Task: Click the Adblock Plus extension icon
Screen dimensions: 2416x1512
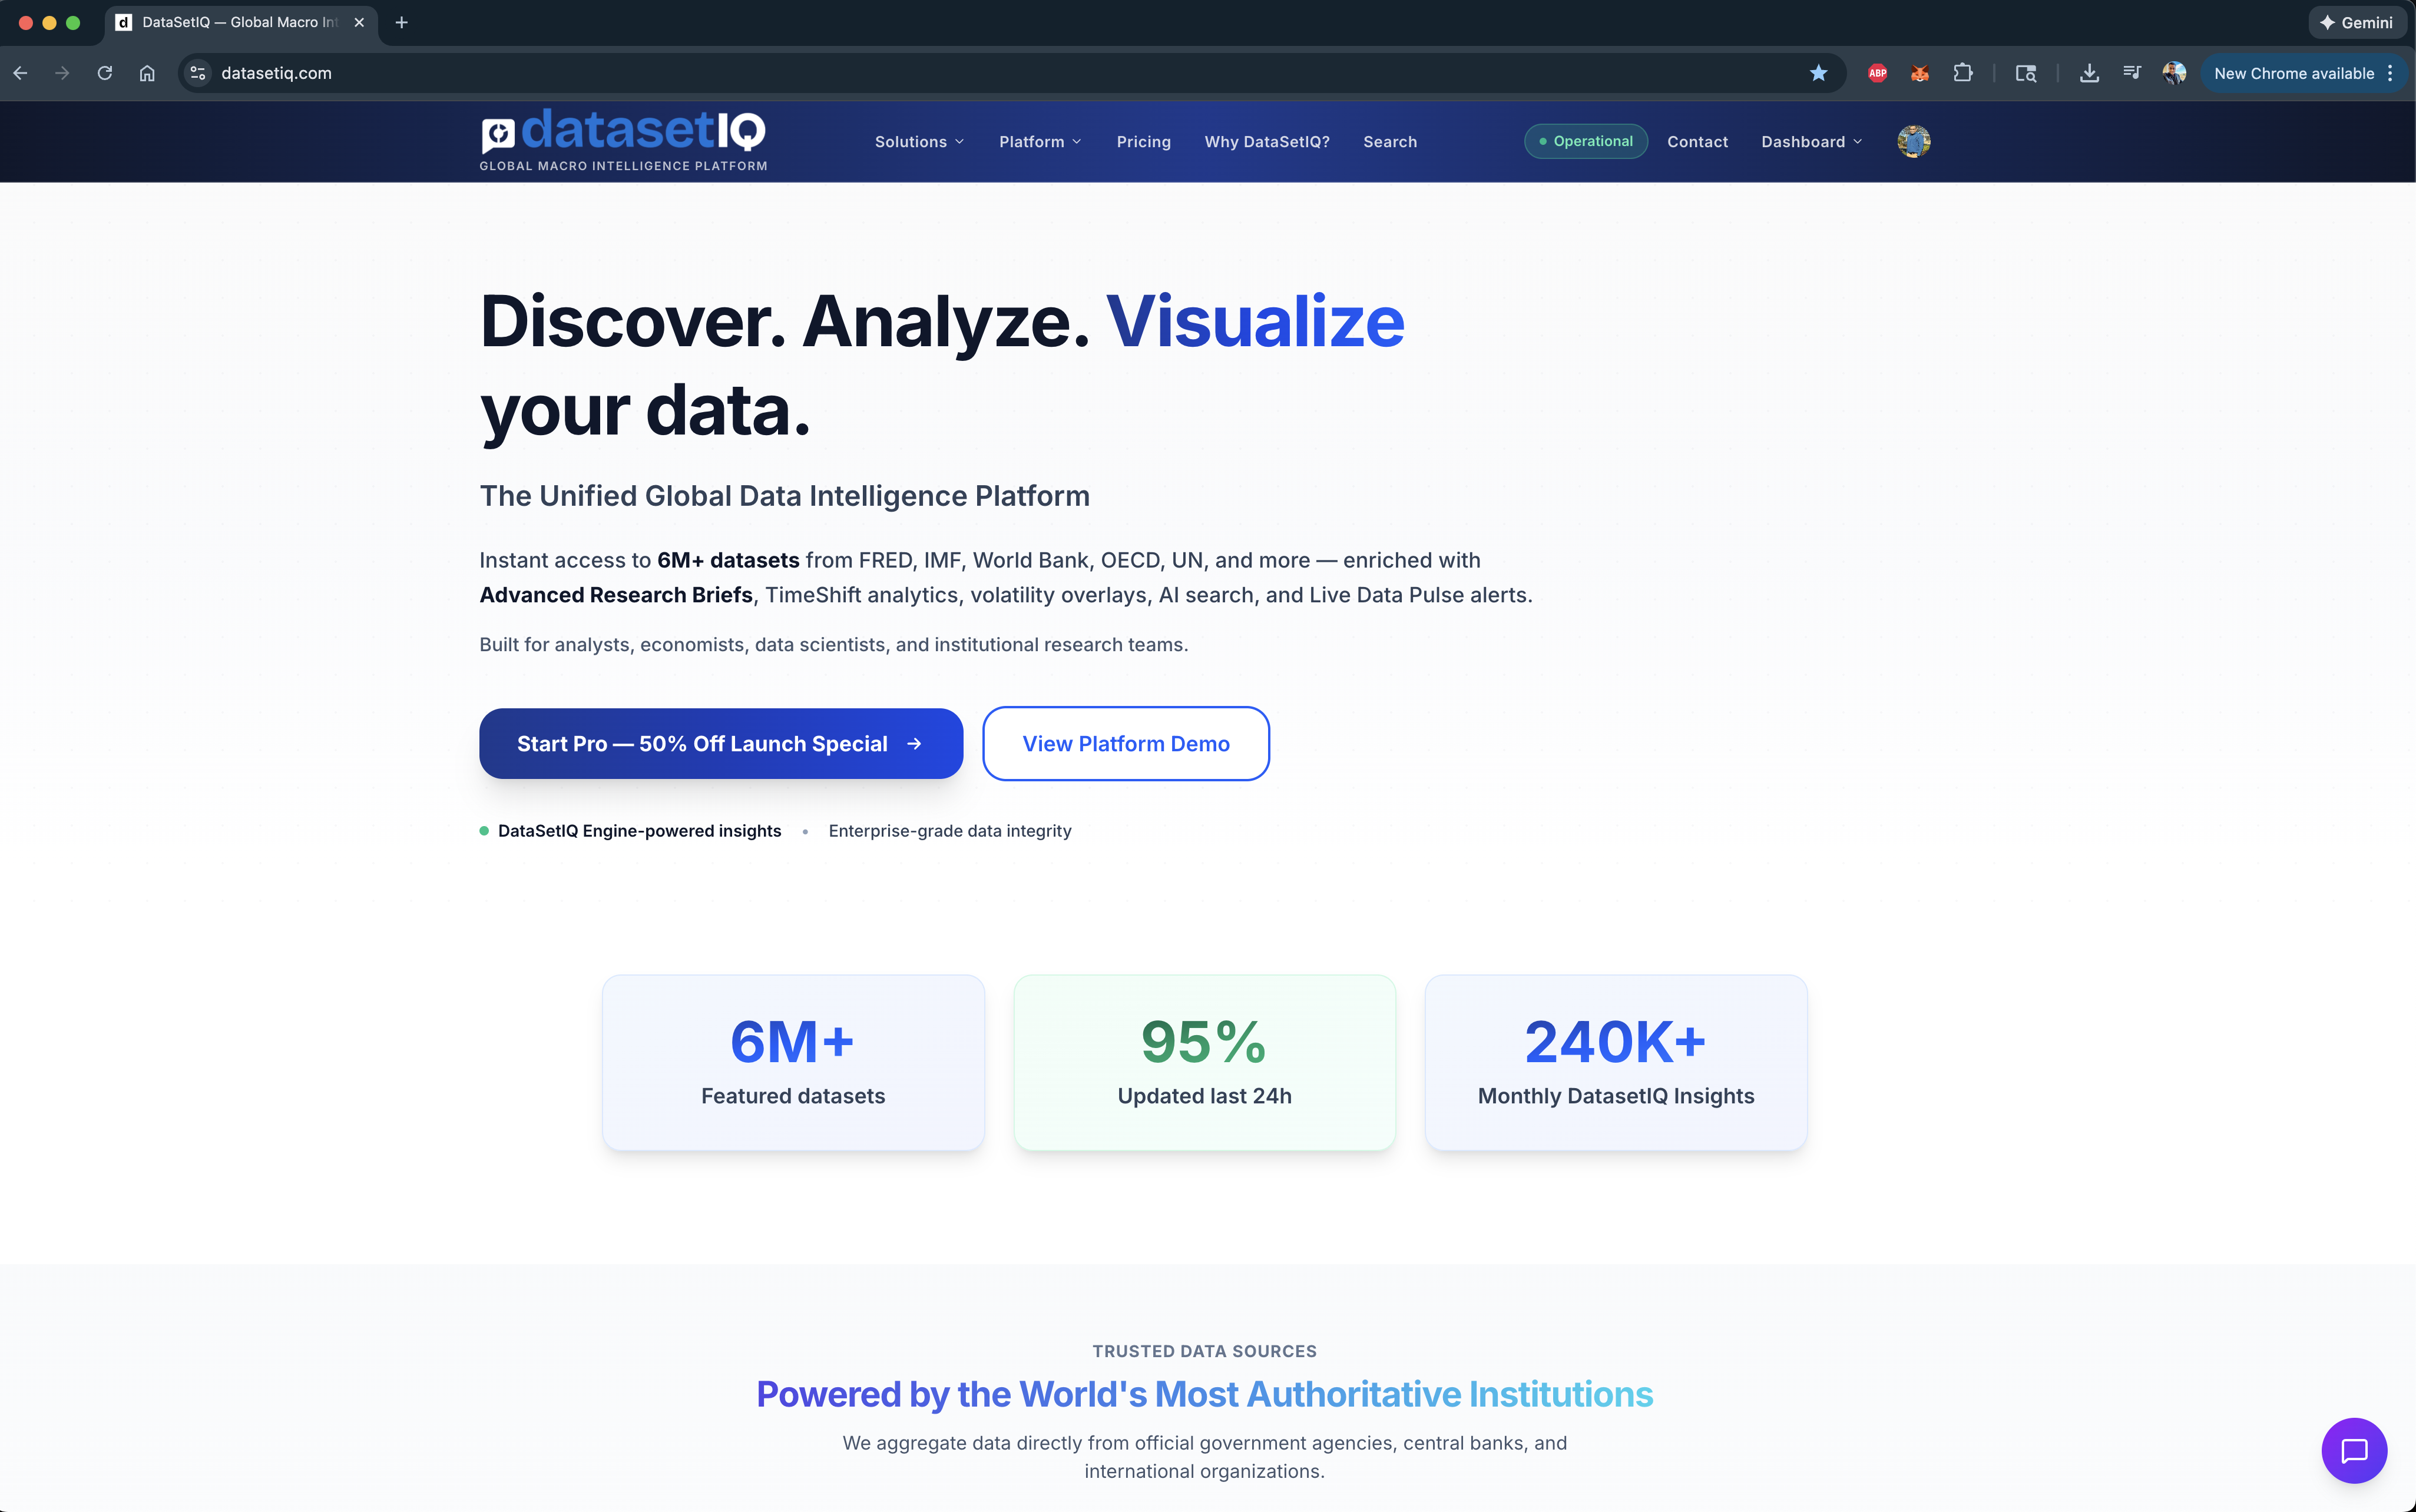Action: tap(1876, 72)
